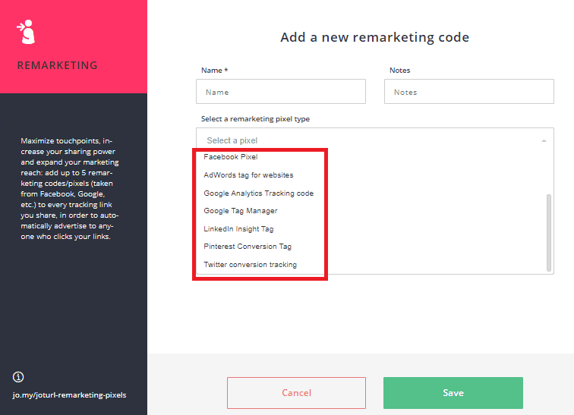Select Pinterest Conversion Tag
Screen dimensions: 574x415
coord(248,247)
